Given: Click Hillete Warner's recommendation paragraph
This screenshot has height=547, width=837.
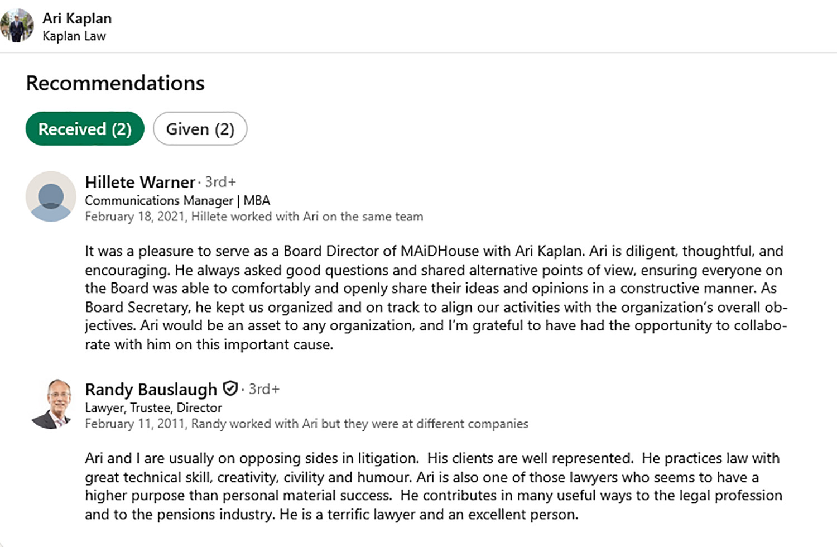Looking at the screenshot, I should click(435, 298).
